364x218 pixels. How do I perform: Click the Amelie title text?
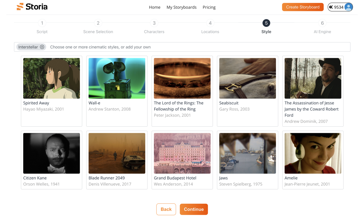(x=291, y=178)
